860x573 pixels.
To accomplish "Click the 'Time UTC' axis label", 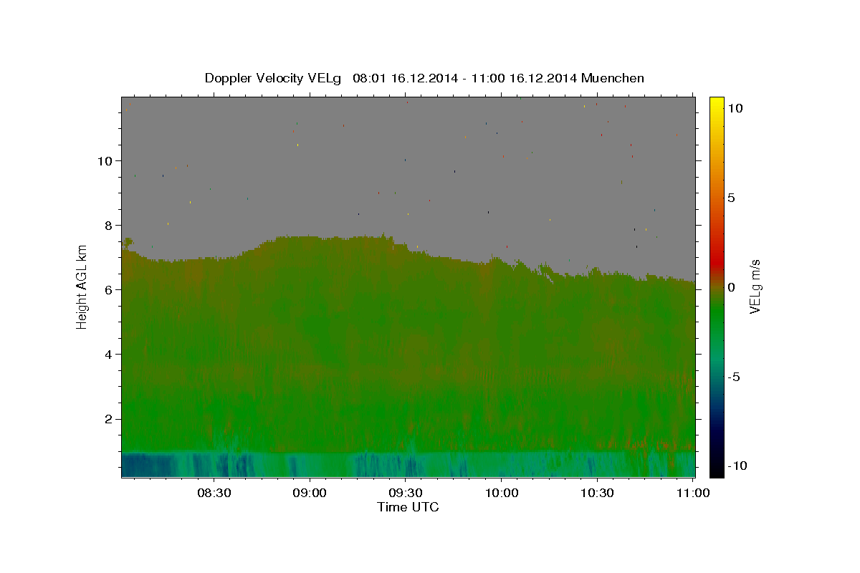I will coord(408,507).
